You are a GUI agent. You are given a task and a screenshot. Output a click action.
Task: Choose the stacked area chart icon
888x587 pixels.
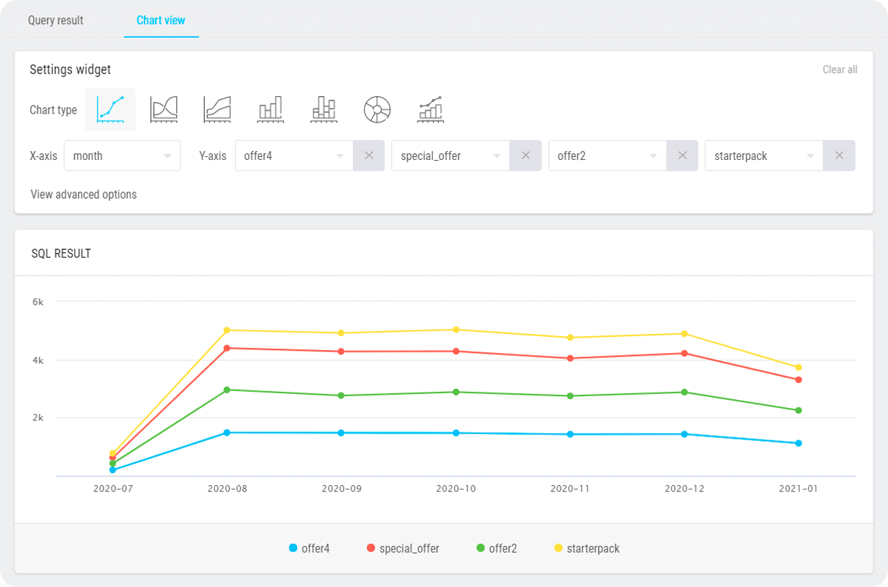[x=217, y=110]
